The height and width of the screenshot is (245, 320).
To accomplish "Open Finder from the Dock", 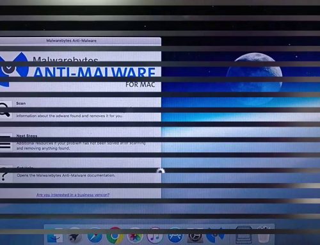I will (55, 236).
